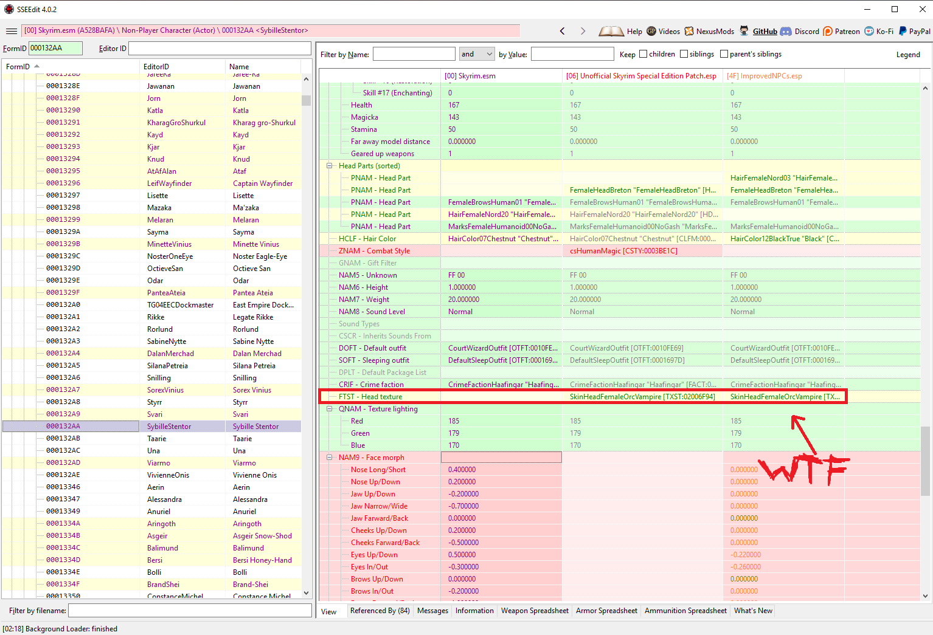Screen dimensions: 933x635
Task: Click the Background Loader finished status text
Action: [x=60, y=629]
